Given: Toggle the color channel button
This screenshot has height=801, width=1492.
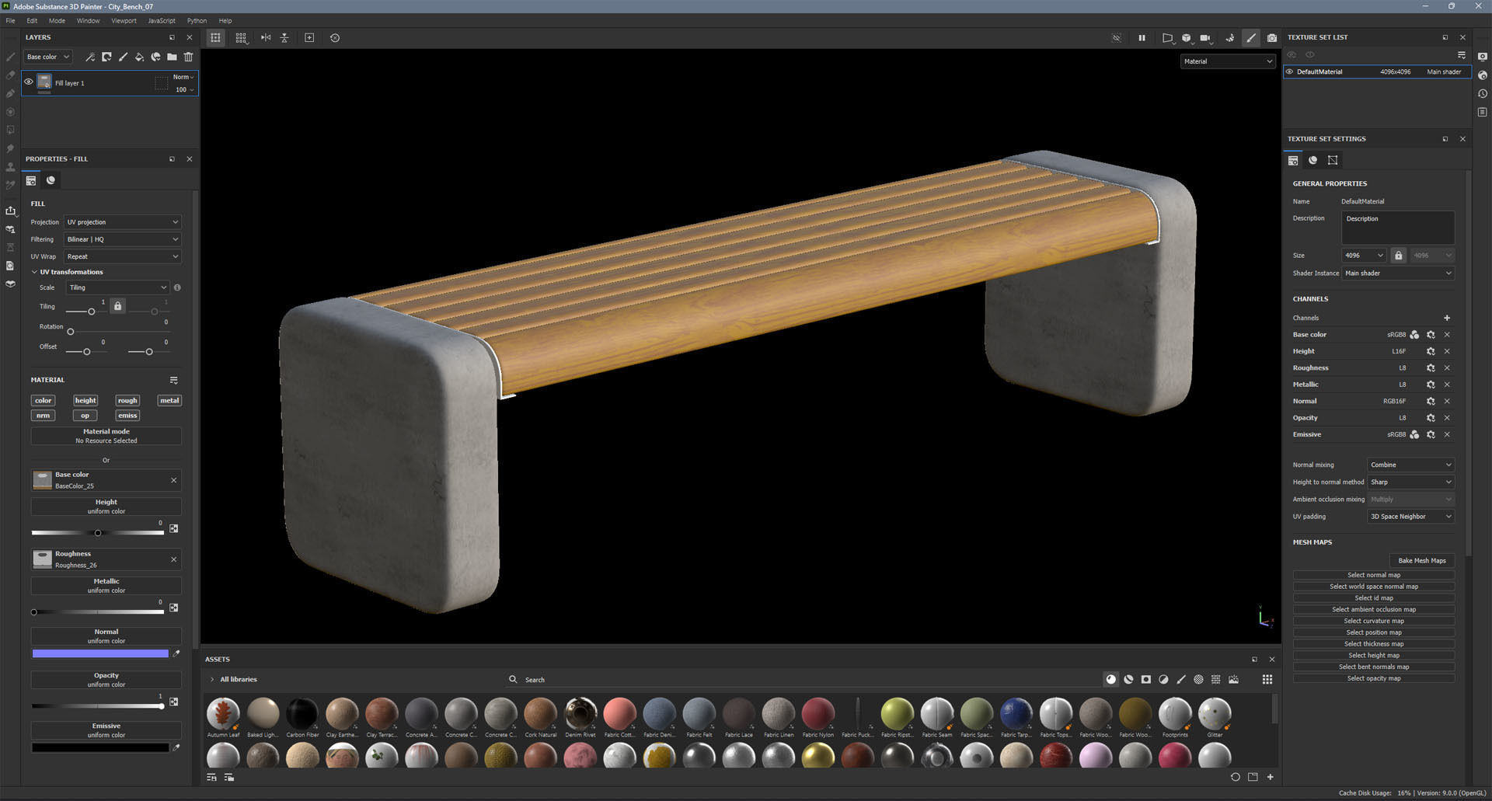Looking at the screenshot, I should pos(44,401).
